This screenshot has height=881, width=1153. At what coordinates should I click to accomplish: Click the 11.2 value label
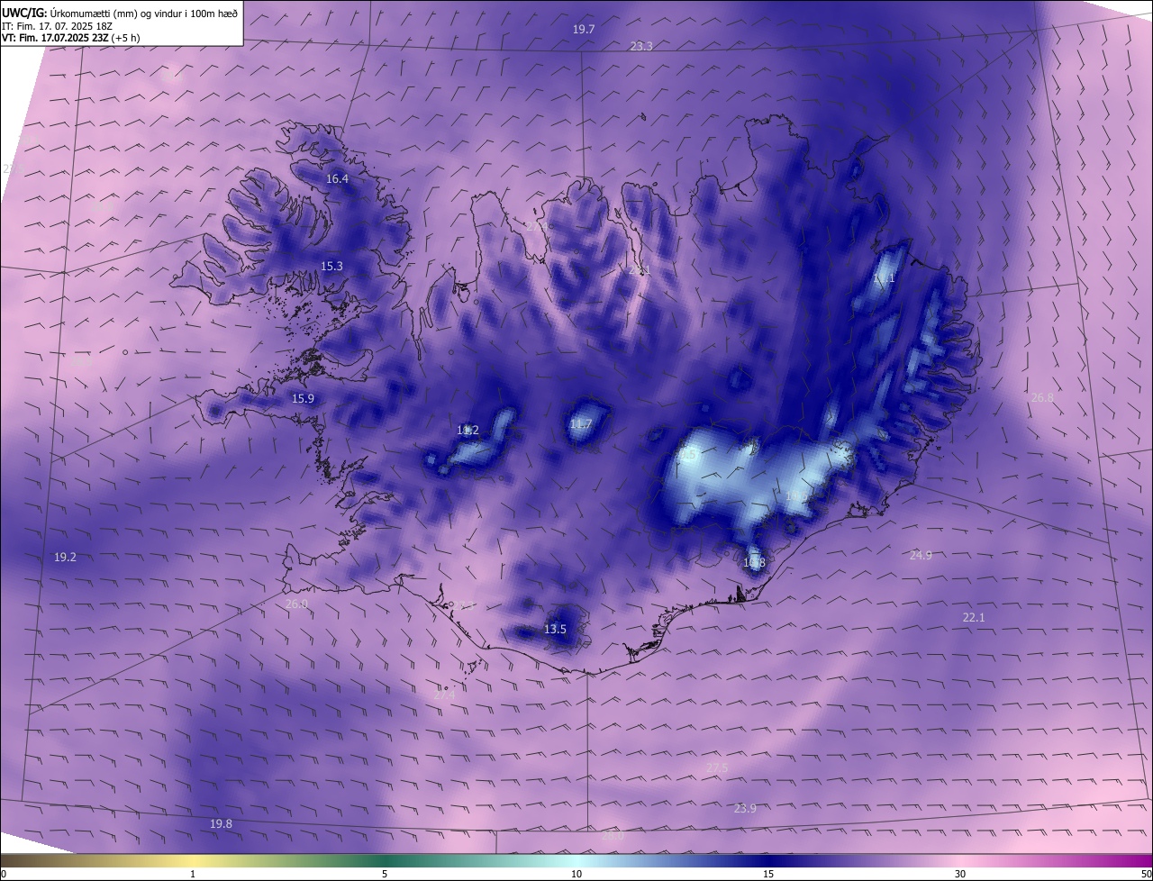[468, 431]
